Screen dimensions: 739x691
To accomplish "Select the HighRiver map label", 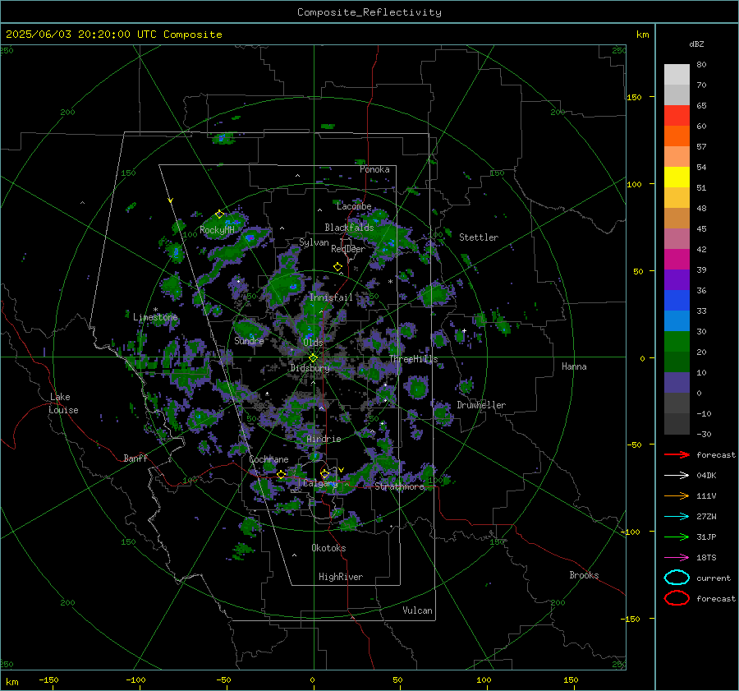I will coord(341,577).
